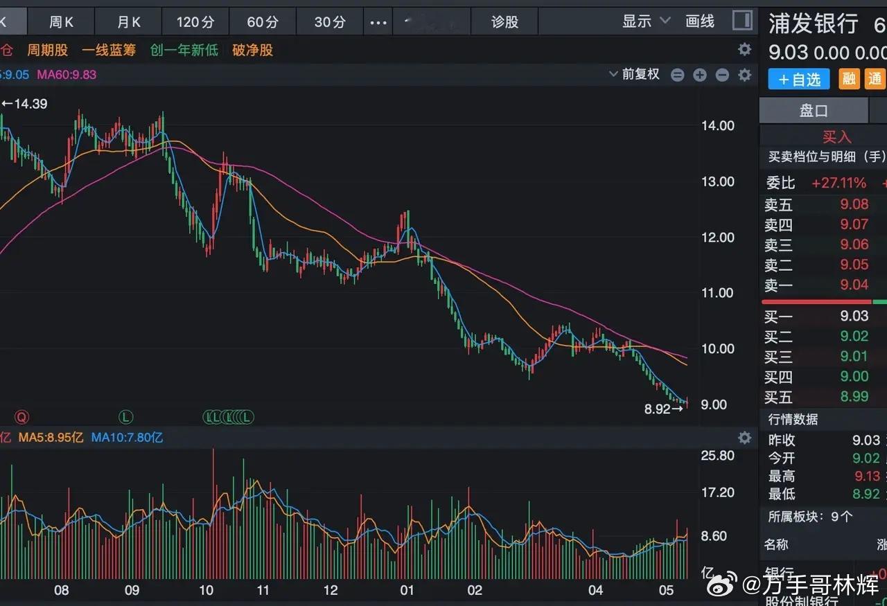Viewport: 887px width, 606px height.
Task: Click the 一线蓝筹 tag
Action: click(x=109, y=51)
